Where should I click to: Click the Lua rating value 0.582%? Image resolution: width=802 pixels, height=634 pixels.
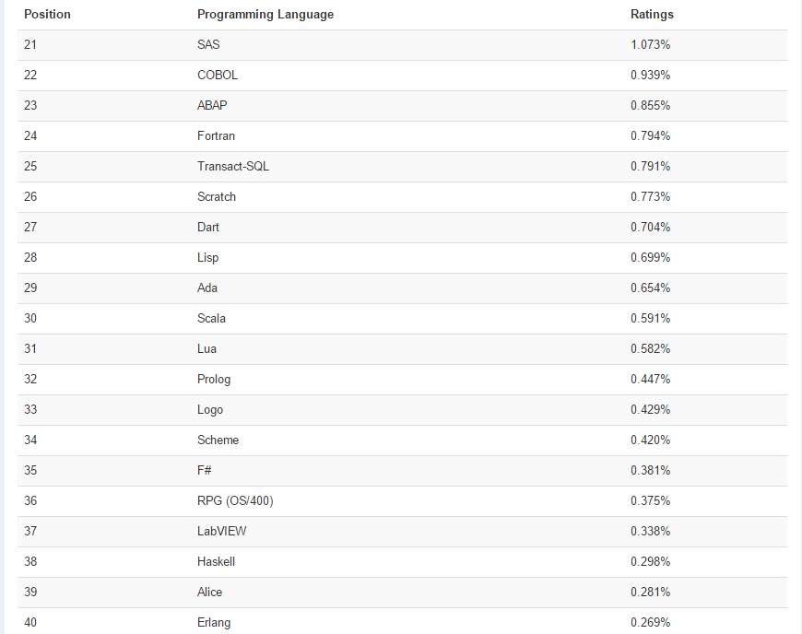pos(650,349)
